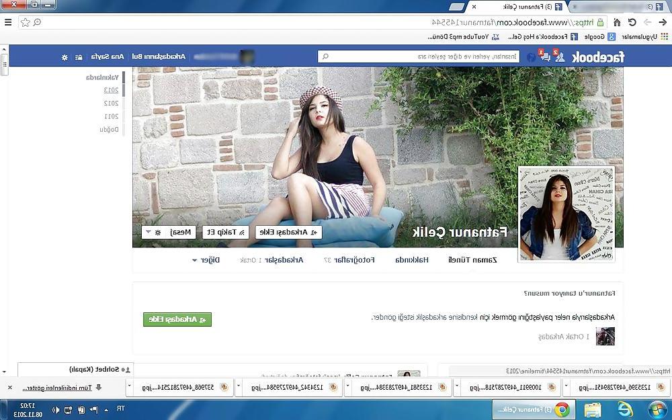Click Tüm indirilenleri göster link
Screen dimensions: 672x420
[57, 388]
